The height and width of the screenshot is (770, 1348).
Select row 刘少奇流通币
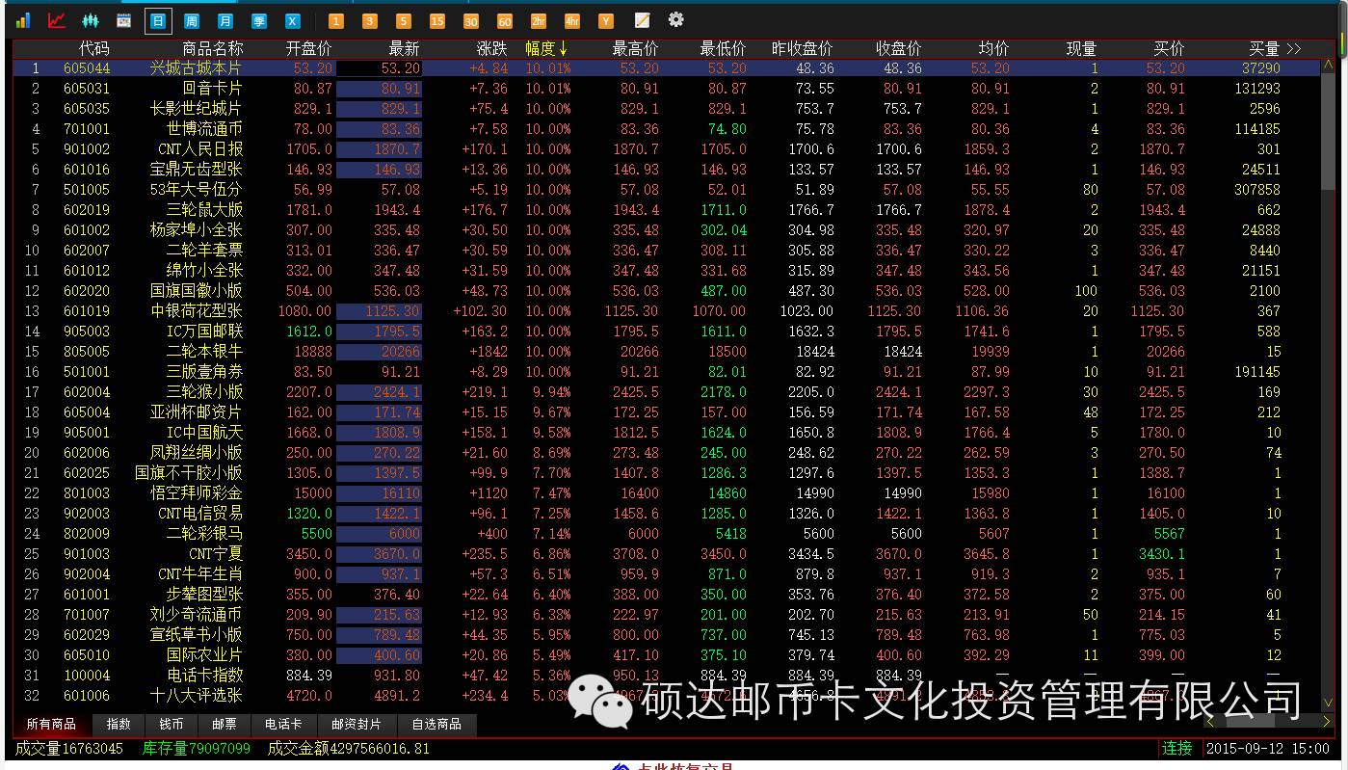click(x=666, y=615)
